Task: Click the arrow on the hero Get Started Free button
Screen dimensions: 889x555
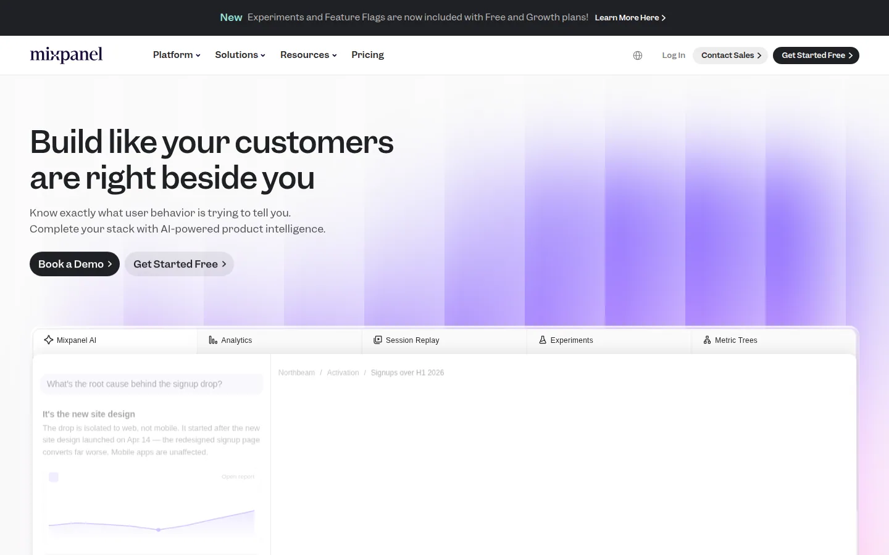Action: [x=224, y=264]
